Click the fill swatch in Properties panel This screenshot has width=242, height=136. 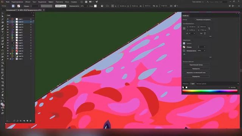184,43
